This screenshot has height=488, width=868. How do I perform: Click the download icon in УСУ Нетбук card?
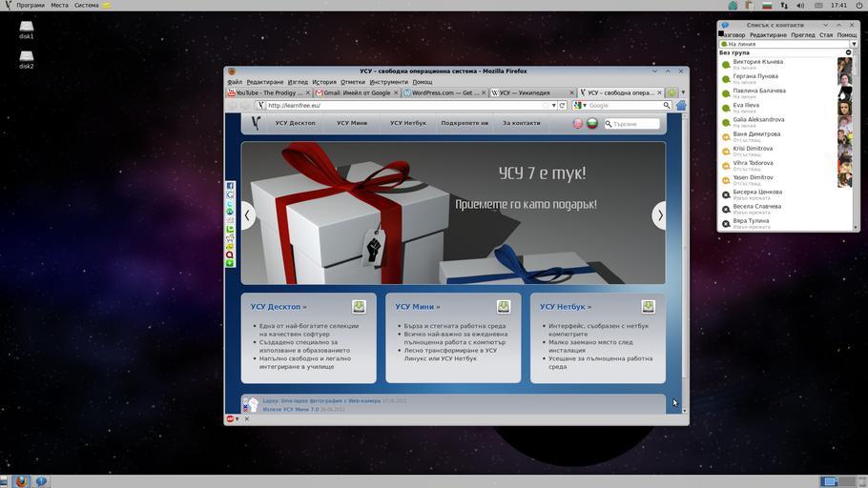[x=648, y=307]
